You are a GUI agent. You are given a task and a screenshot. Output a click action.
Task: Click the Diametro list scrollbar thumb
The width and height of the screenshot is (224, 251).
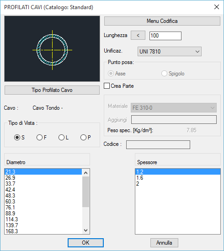85,192
